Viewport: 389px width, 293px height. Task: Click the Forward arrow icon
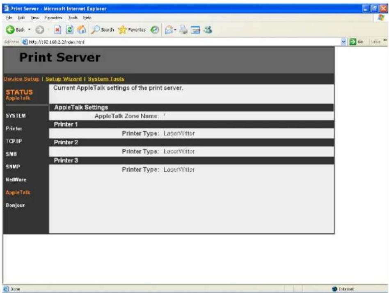(x=39, y=30)
